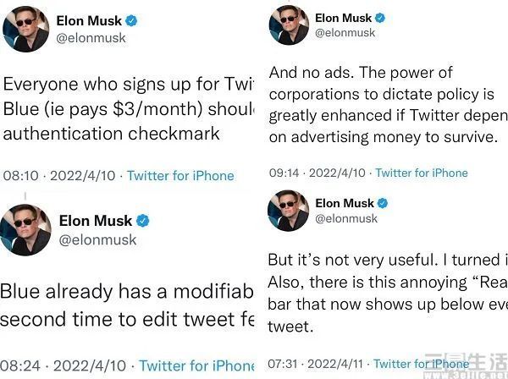Click "Twitter for iPhone" beside the 09:14 timestamp
The width and height of the screenshot is (508, 379).
(x=422, y=173)
